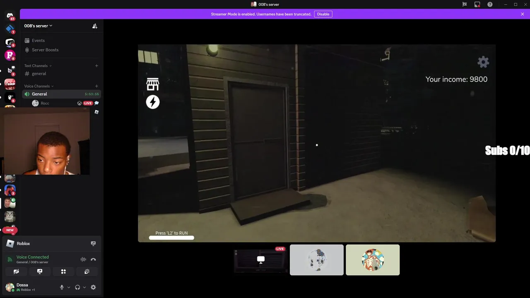Click the invite people icon beside server name
Image resolution: width=530 pixels, height=298 pixels.
pos(94,26)
